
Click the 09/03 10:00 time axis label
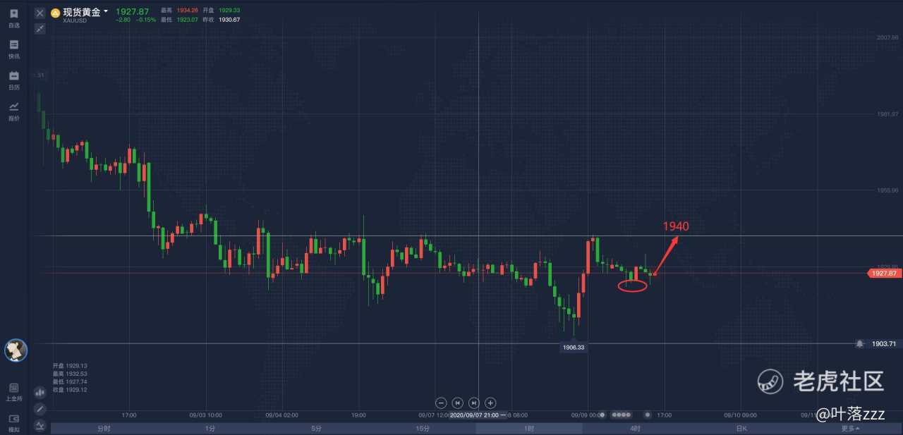207,415
